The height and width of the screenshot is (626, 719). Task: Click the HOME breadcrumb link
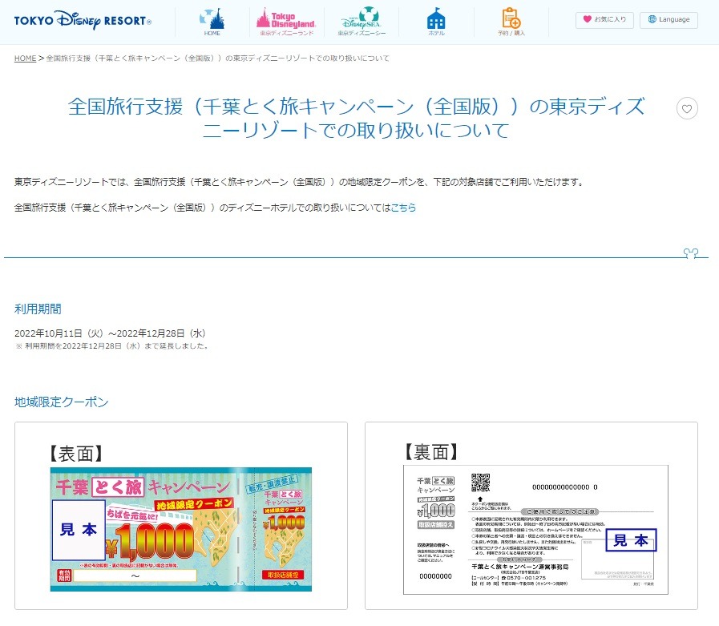pos(25,59)
